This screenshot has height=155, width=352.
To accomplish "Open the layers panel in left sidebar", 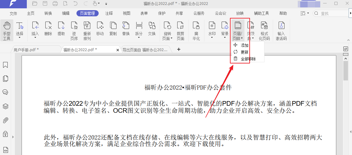I will (5, 106).
